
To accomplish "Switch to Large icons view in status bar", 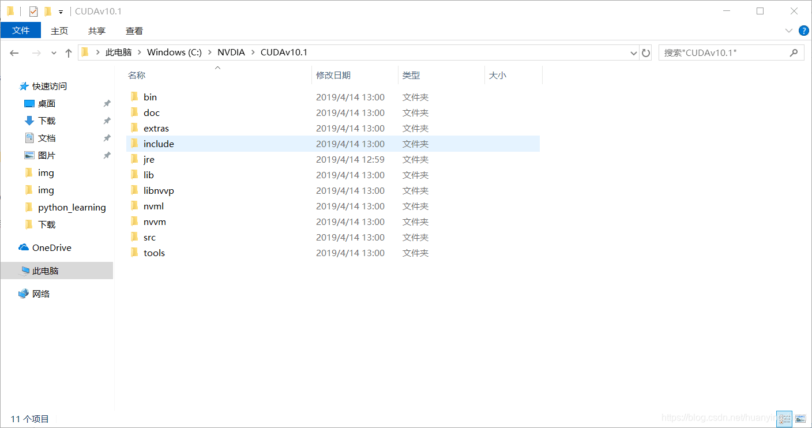I will coord(800,419).
